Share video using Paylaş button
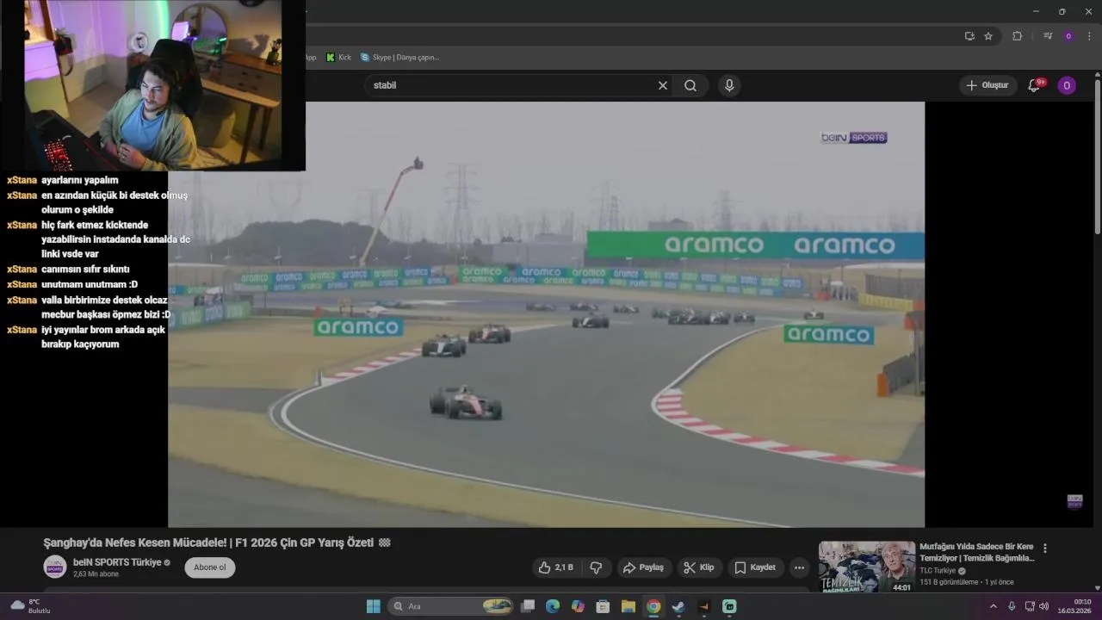Image resolution: width=1102 pixels, height=620 pixels. tap(643, 567)
